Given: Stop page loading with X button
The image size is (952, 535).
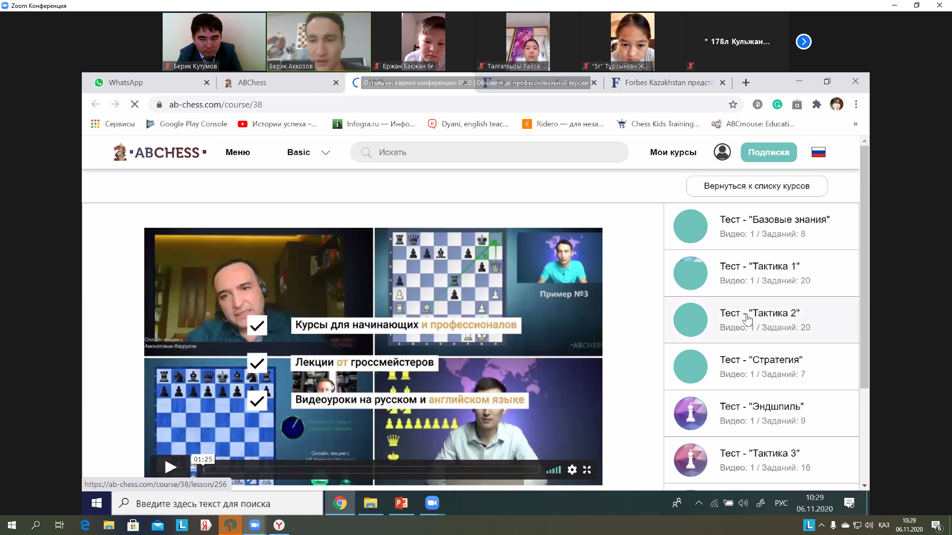Looking at the screenshot, I should click(134, 105).
